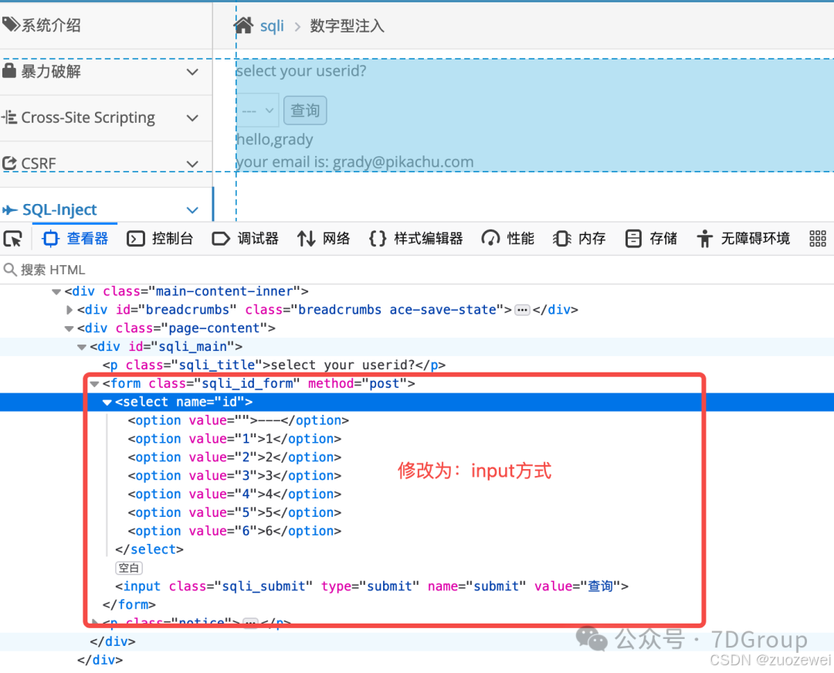This screenshot has width=834, height=673.
Task: Click the Cross-Site Scripting sidebar icon
Action: pos(9,117)
